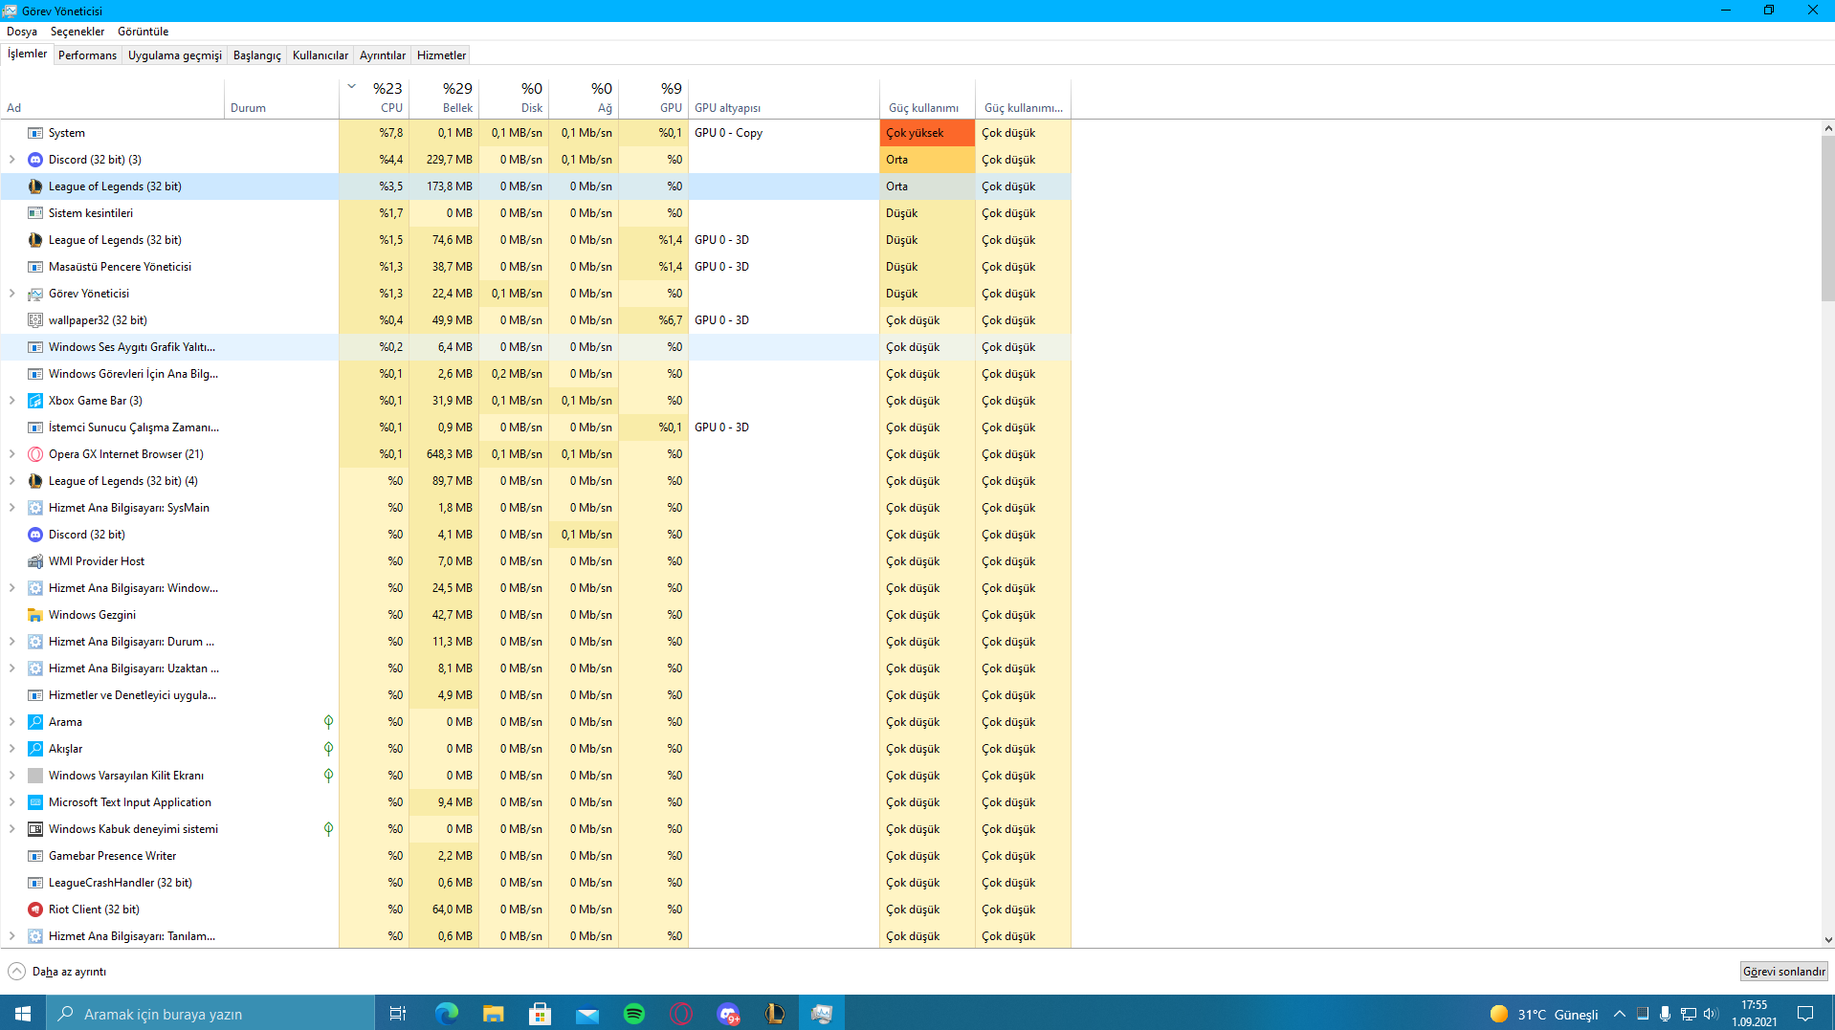The height and width of the screenshot is (1030, 1835).
Task: Show hidden system tray icons
Action: pyautogui.click(x=1619, y=1014)
